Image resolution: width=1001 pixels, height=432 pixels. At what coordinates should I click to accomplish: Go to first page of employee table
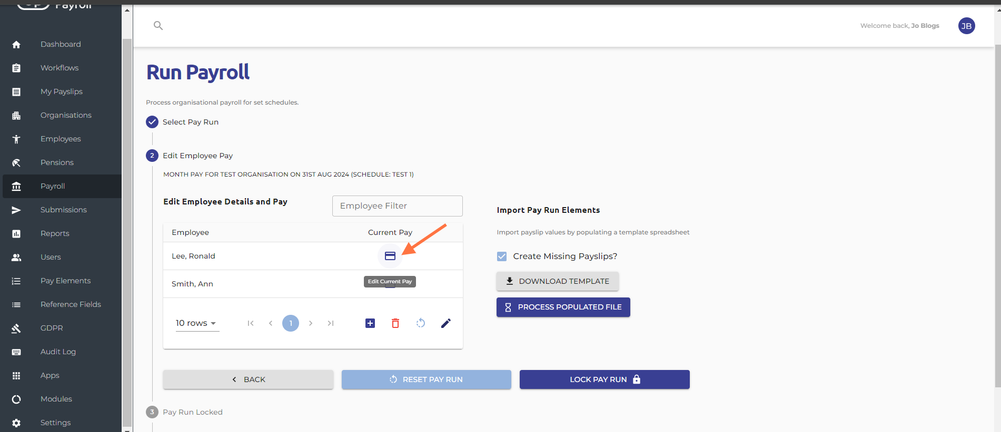click(251, 323)
